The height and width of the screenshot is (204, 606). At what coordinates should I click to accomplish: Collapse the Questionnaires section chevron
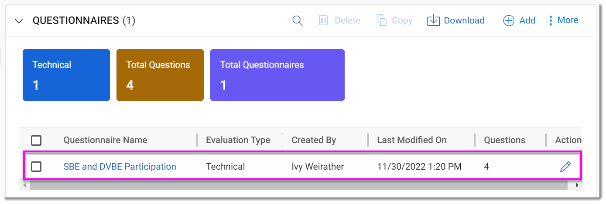coord(19,21)
